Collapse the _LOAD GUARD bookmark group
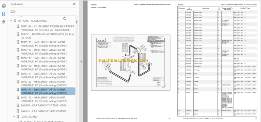261x122 pixels. tap(14, 117)
